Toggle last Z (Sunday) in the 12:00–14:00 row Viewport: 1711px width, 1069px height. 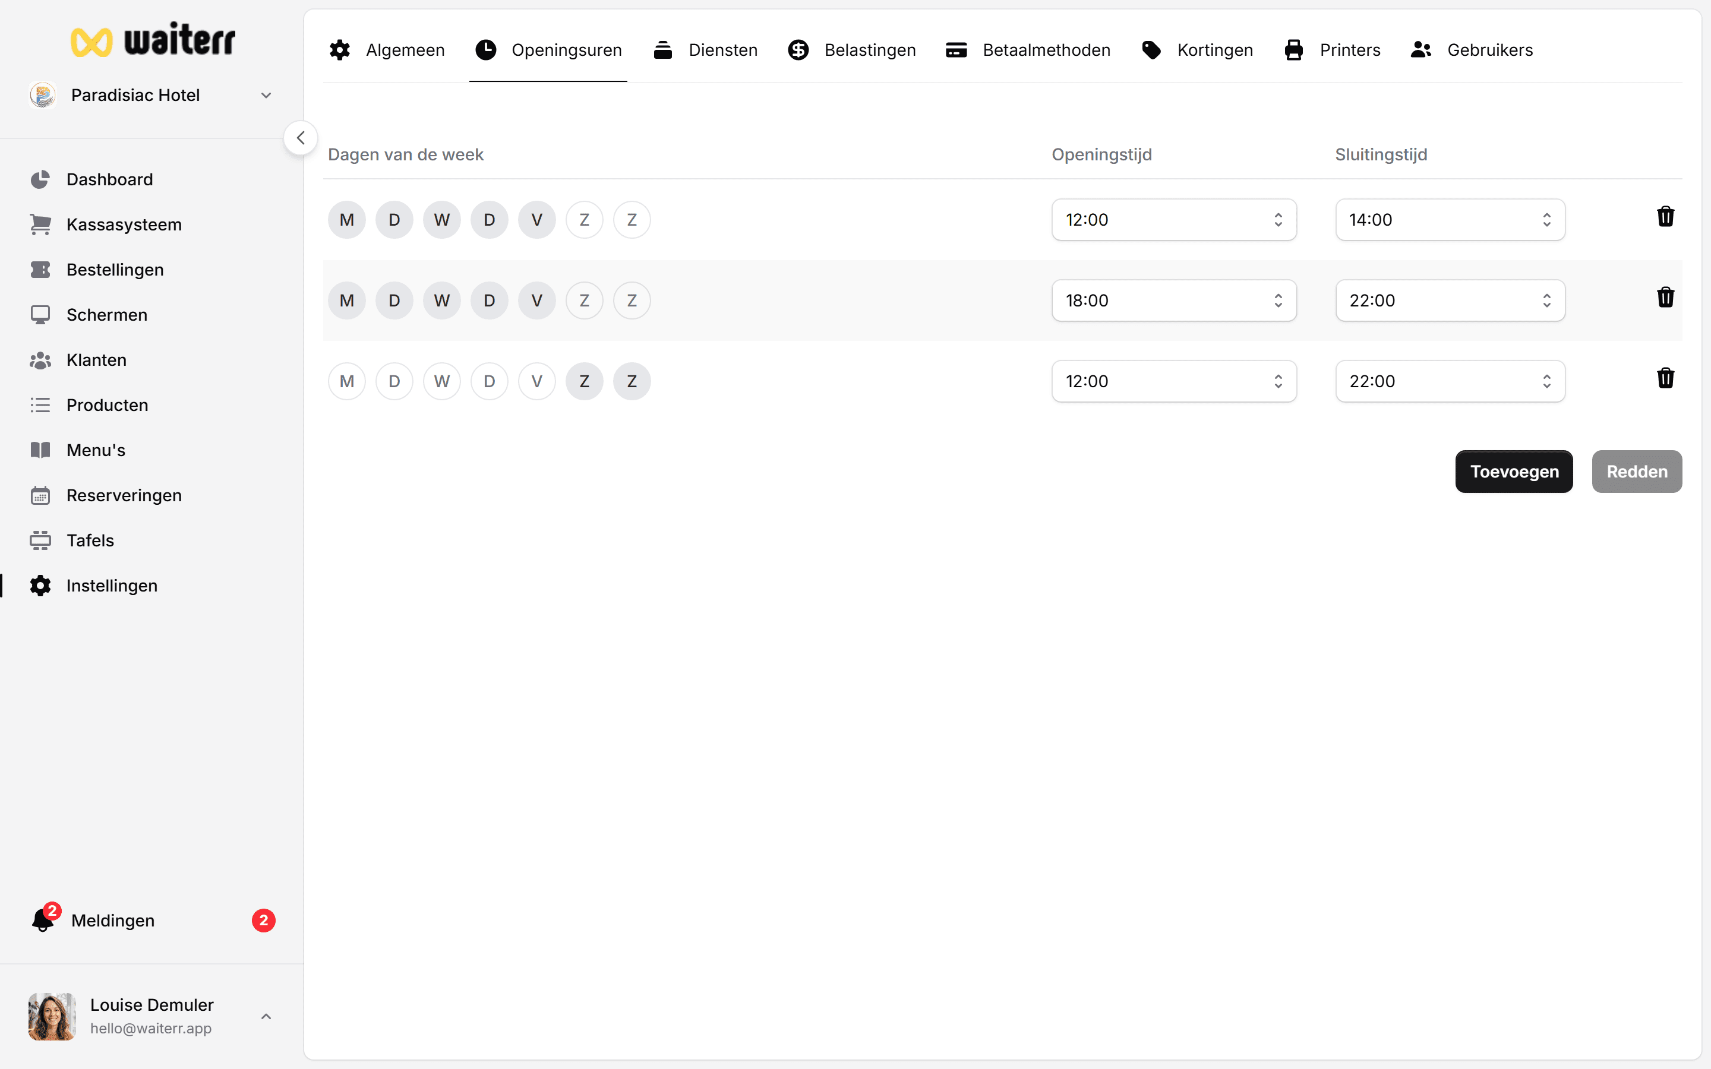[632, 220]
